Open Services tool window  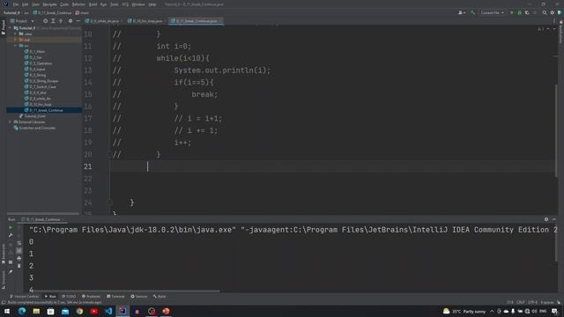[139, 297]
